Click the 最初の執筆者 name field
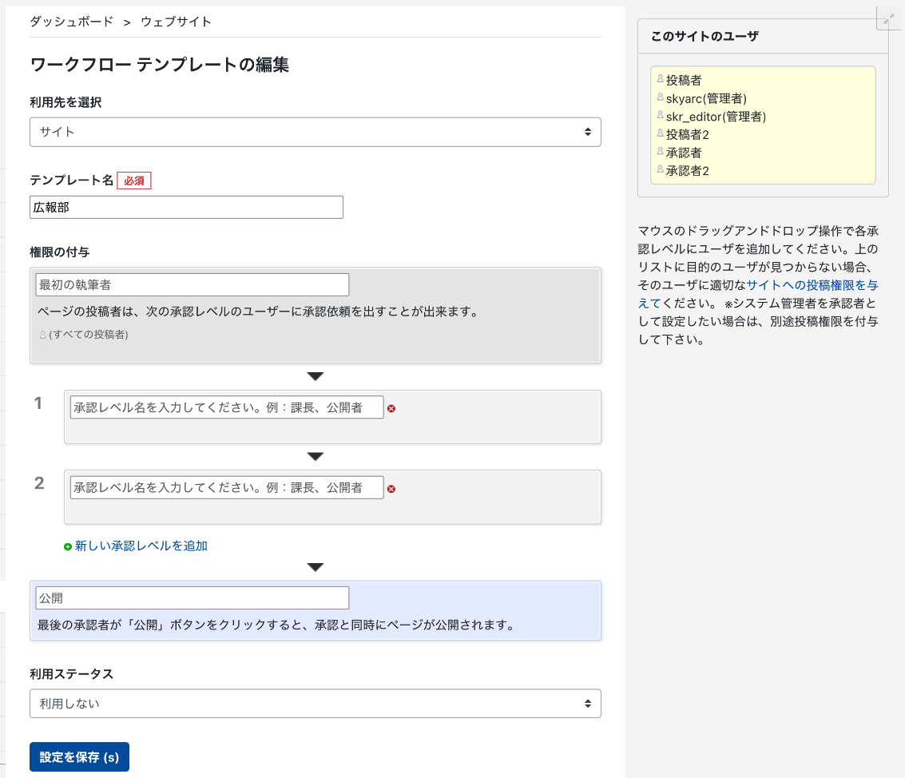 192,285
